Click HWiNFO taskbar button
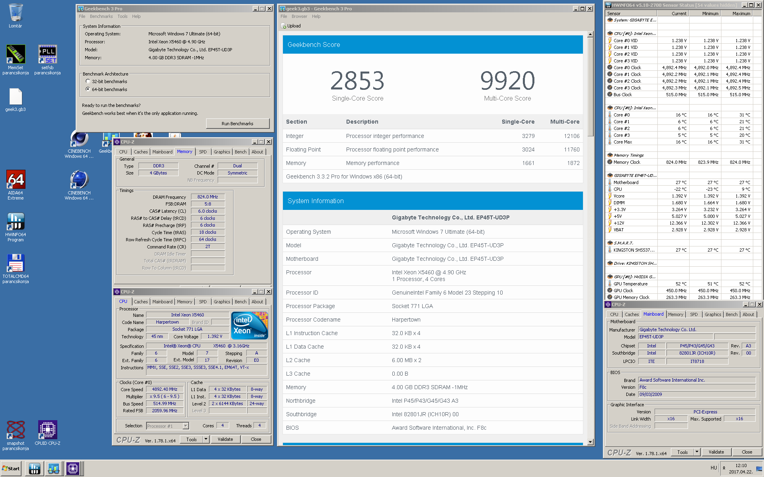764x477 pixels. (x=35, y=469)
